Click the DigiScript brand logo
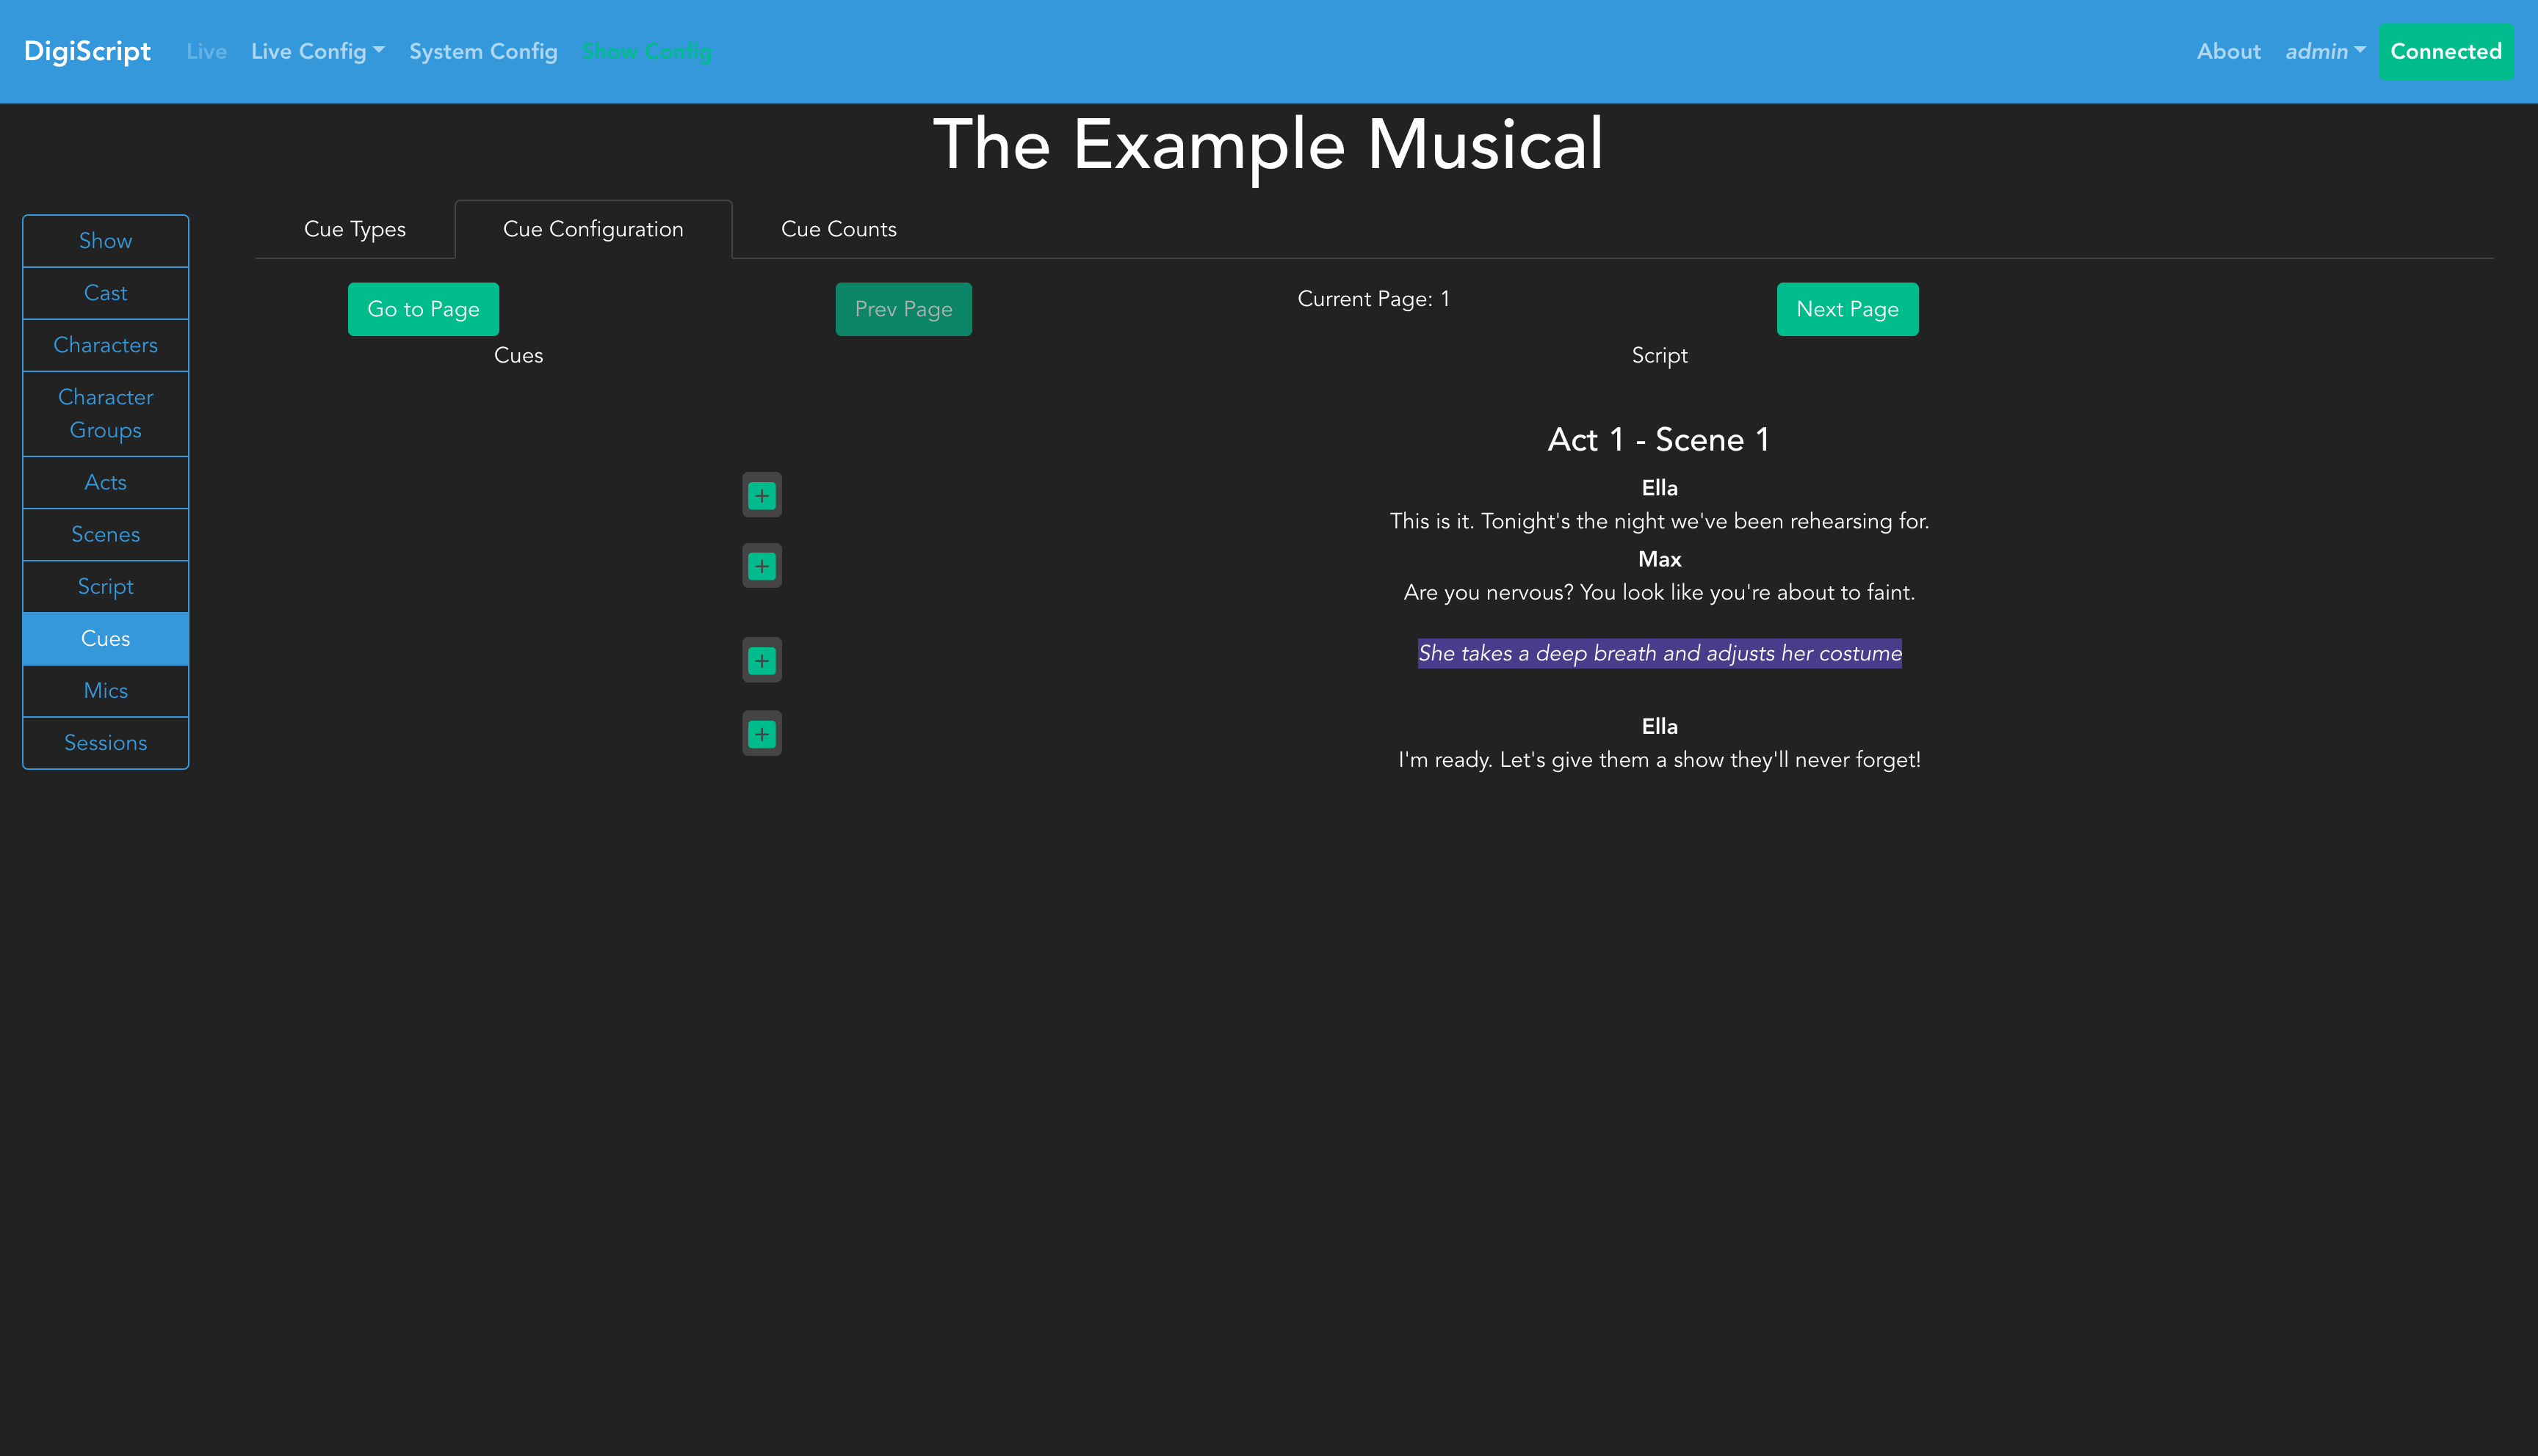Viewport: 2538px width, 1456px height. (87, 51)
